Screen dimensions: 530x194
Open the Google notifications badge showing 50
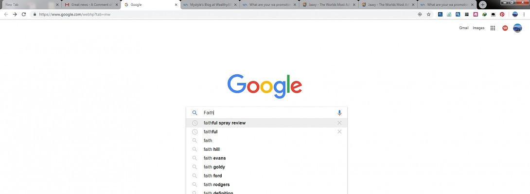click(505, 28)
